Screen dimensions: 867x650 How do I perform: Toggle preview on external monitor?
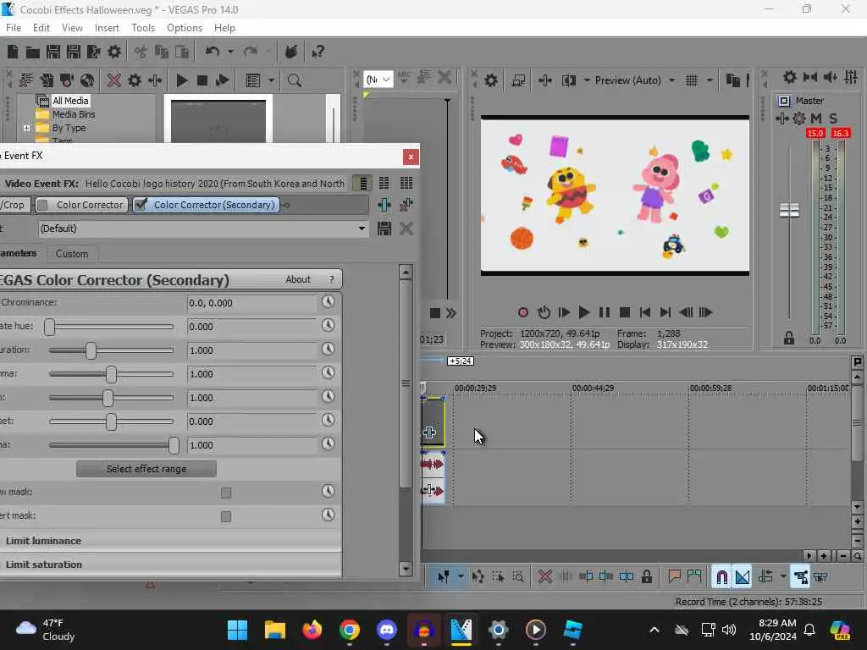[518, 80]
